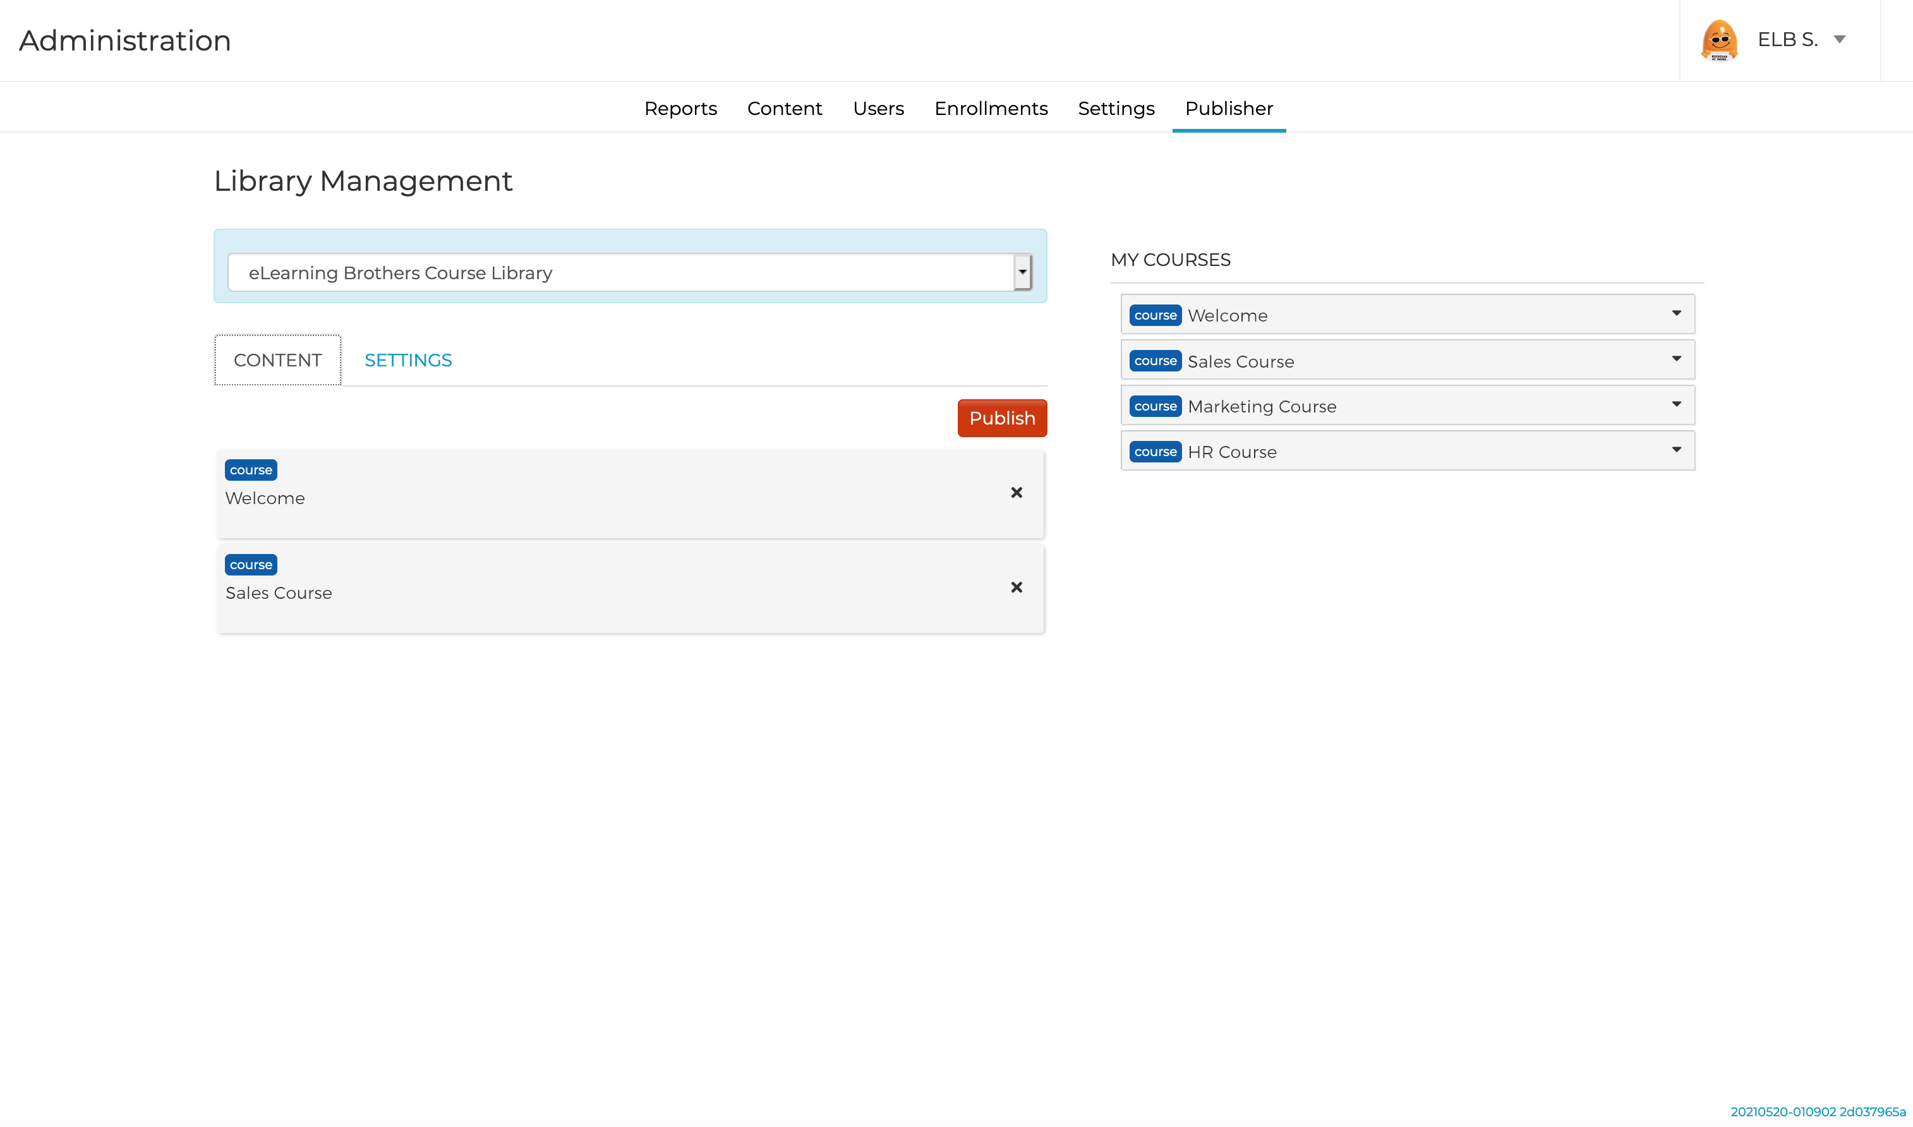Open Settings in top navigation
Image resolution: width=1913 pixels, height=1127 pixels.
pos(1116,109)
